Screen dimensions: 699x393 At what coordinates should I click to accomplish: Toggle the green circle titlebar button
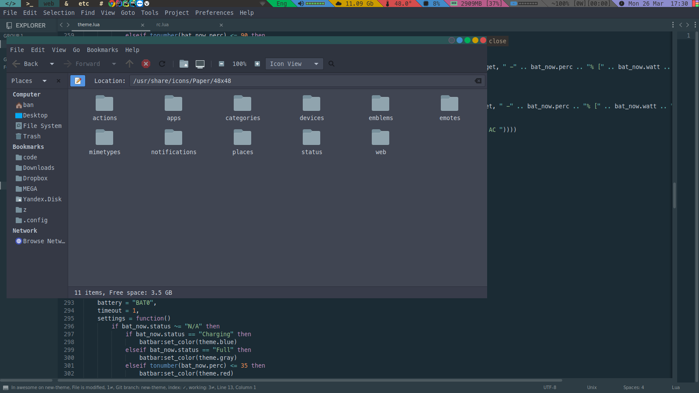[x=467, y=40]
